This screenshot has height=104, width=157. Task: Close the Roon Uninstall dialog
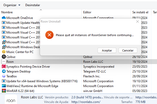pos(138,22)
